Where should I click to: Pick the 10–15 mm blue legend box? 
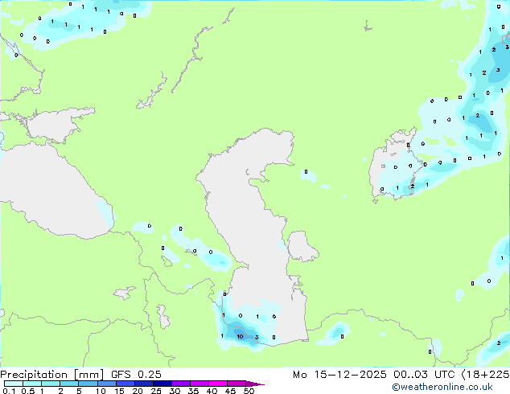[106, 384]
